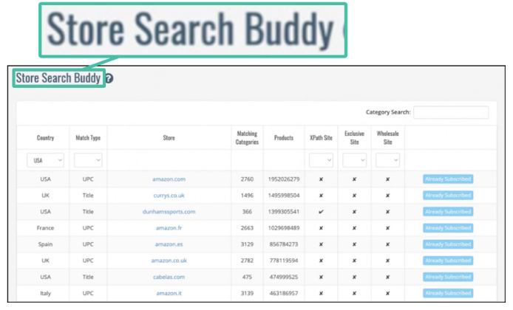This screenshot has width=513, height=310.
Task: Click the Wholesale Site cross for amazon.com
Action: point(387,179)
